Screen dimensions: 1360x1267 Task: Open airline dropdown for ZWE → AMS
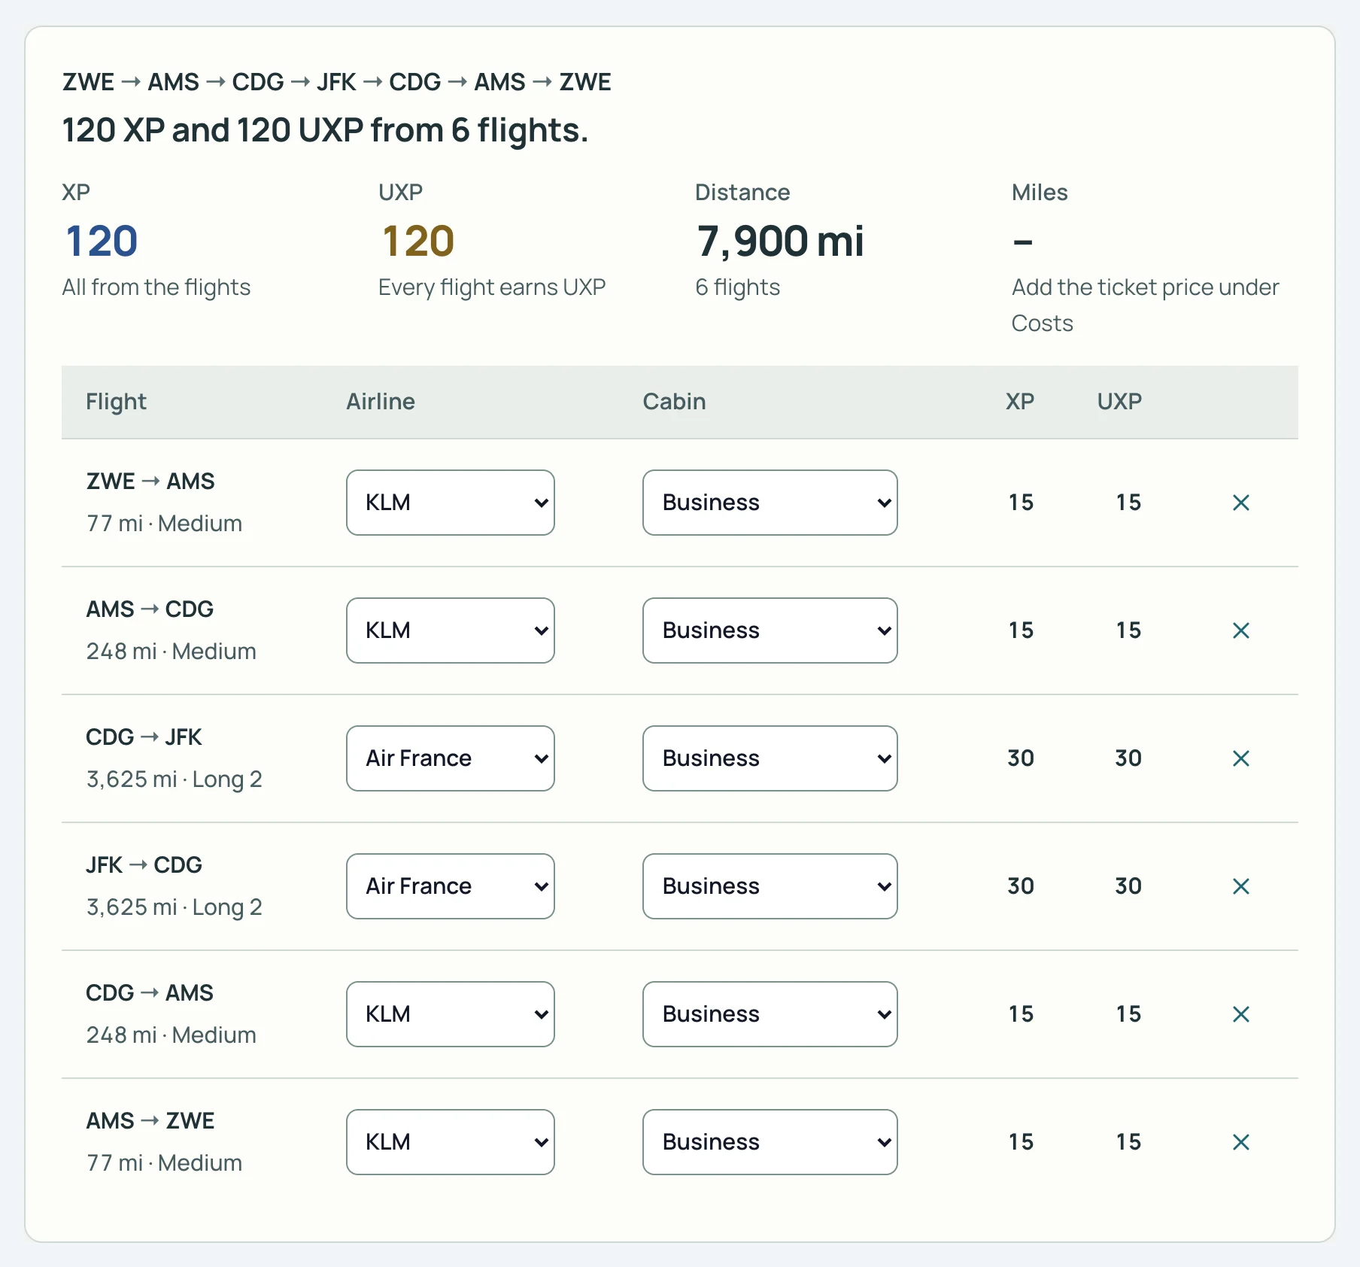(x=451, y=503)
